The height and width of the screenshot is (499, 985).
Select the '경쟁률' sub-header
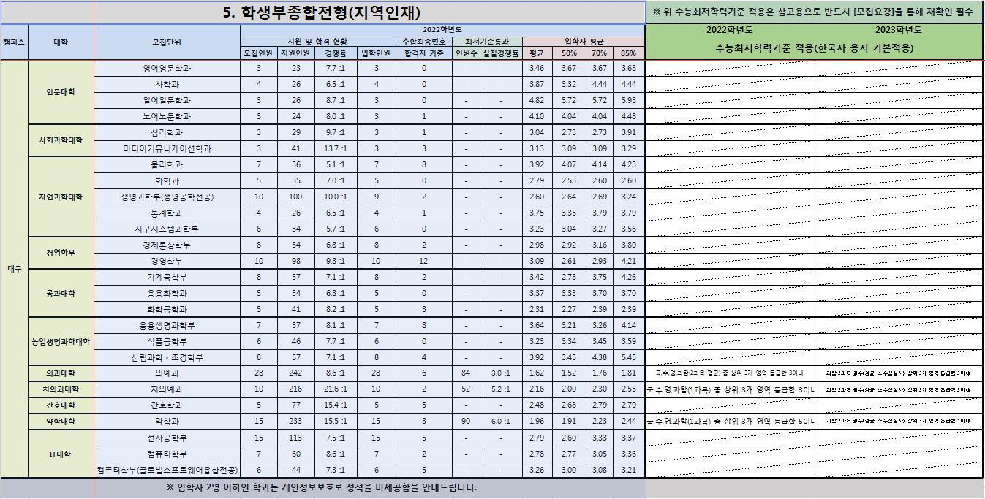tap(335, 53)
